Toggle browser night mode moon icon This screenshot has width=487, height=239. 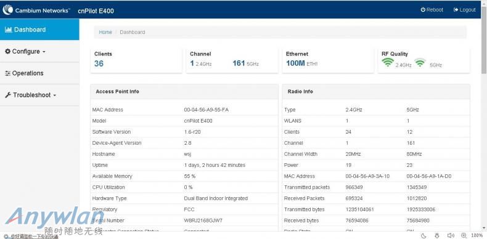(x=424, y=235)
